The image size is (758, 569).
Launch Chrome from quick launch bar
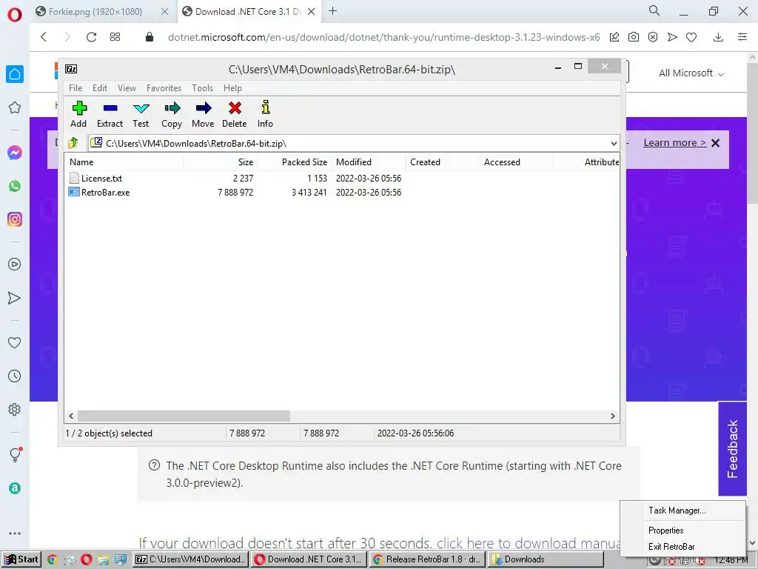[x=53, y=560]
